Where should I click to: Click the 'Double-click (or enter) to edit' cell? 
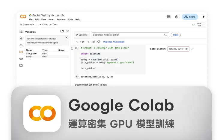91,85
